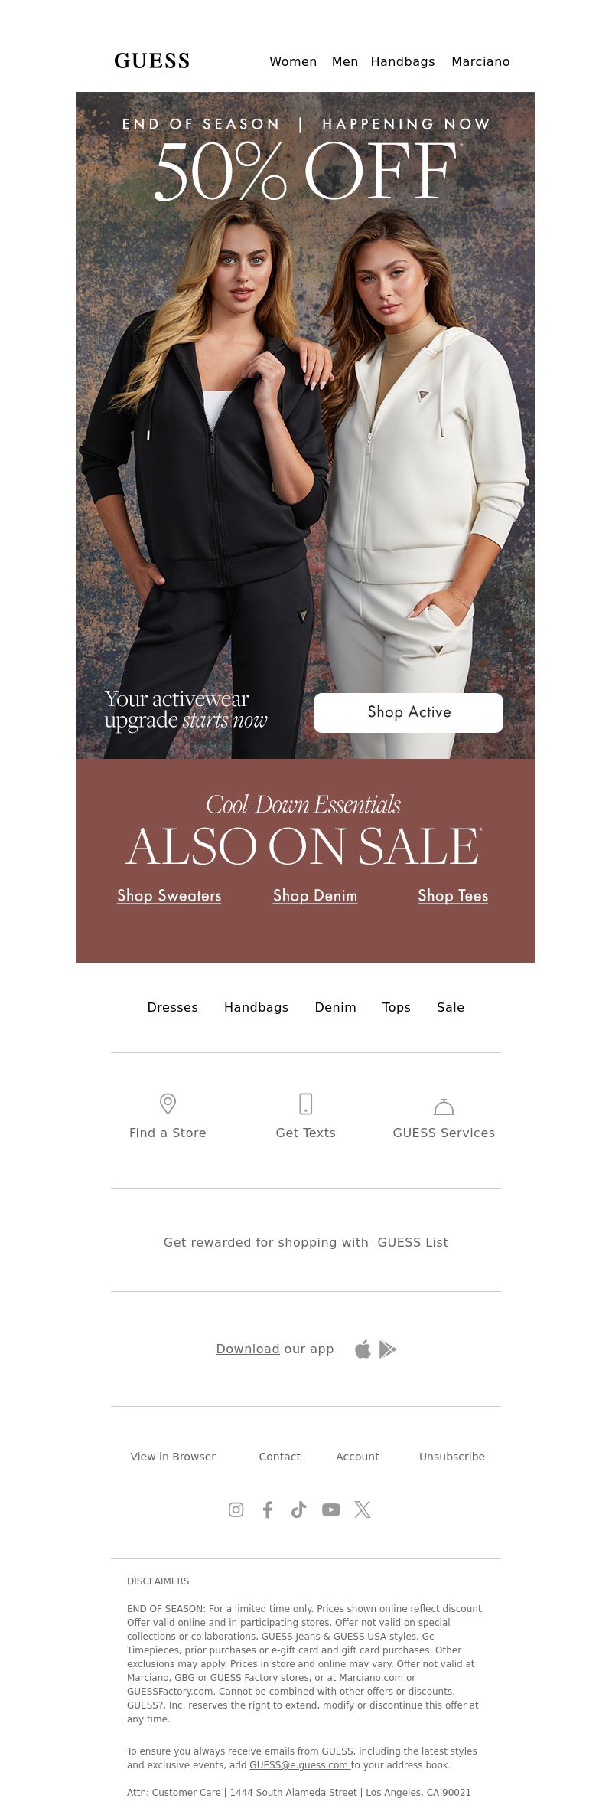This screenshot has width=612, height=1815.
Task: Visit the Instagram social icon
Action: (236, 1509)
